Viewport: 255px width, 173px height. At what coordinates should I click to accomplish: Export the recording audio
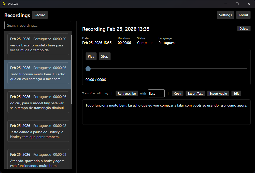[x=218, y=93]
